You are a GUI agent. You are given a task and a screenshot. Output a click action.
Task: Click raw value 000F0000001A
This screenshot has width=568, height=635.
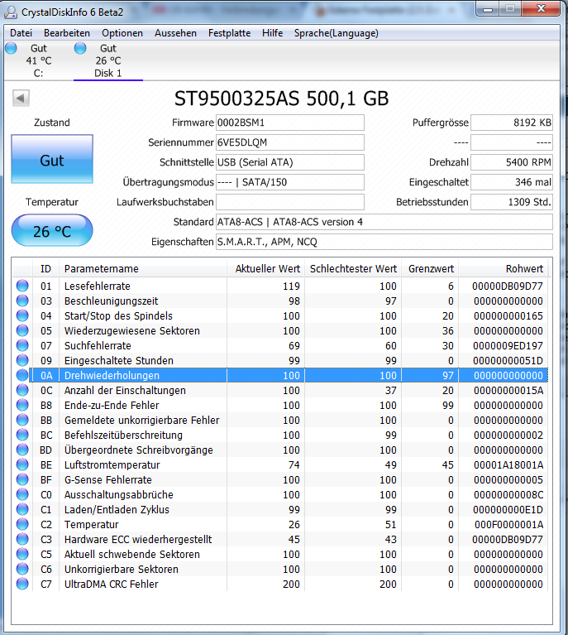click(509, 524)
